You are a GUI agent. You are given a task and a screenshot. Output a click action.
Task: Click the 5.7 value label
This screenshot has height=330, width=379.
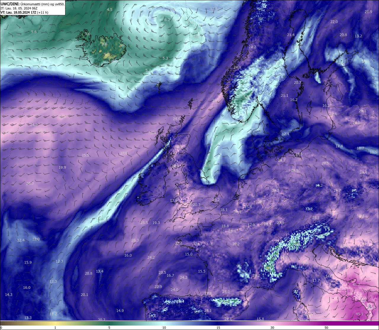pos(148,70)
